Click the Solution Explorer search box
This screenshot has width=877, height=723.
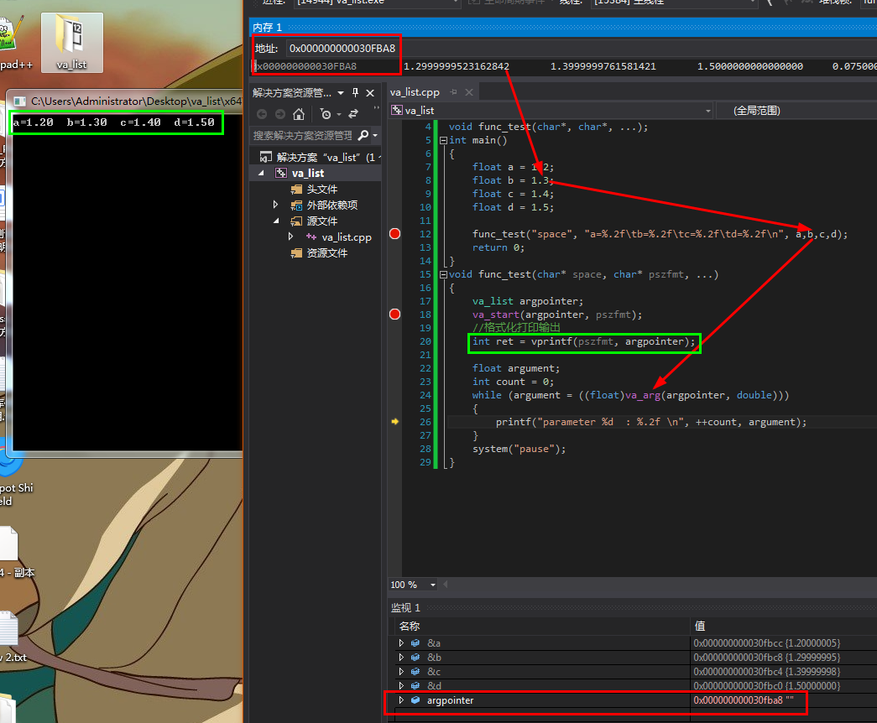[x=303, y=135]
